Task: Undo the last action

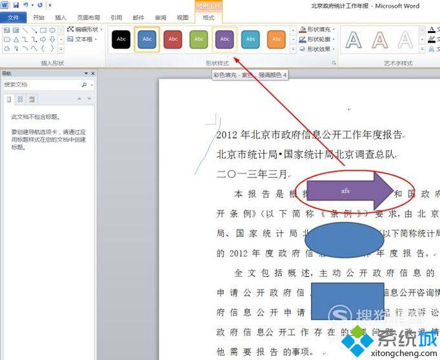Action: coord(26,5)
